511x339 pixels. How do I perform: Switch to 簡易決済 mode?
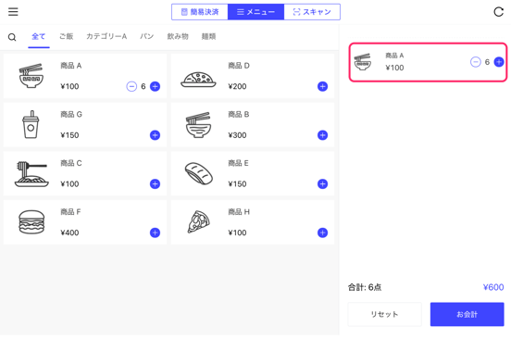[x=200, y=12]
